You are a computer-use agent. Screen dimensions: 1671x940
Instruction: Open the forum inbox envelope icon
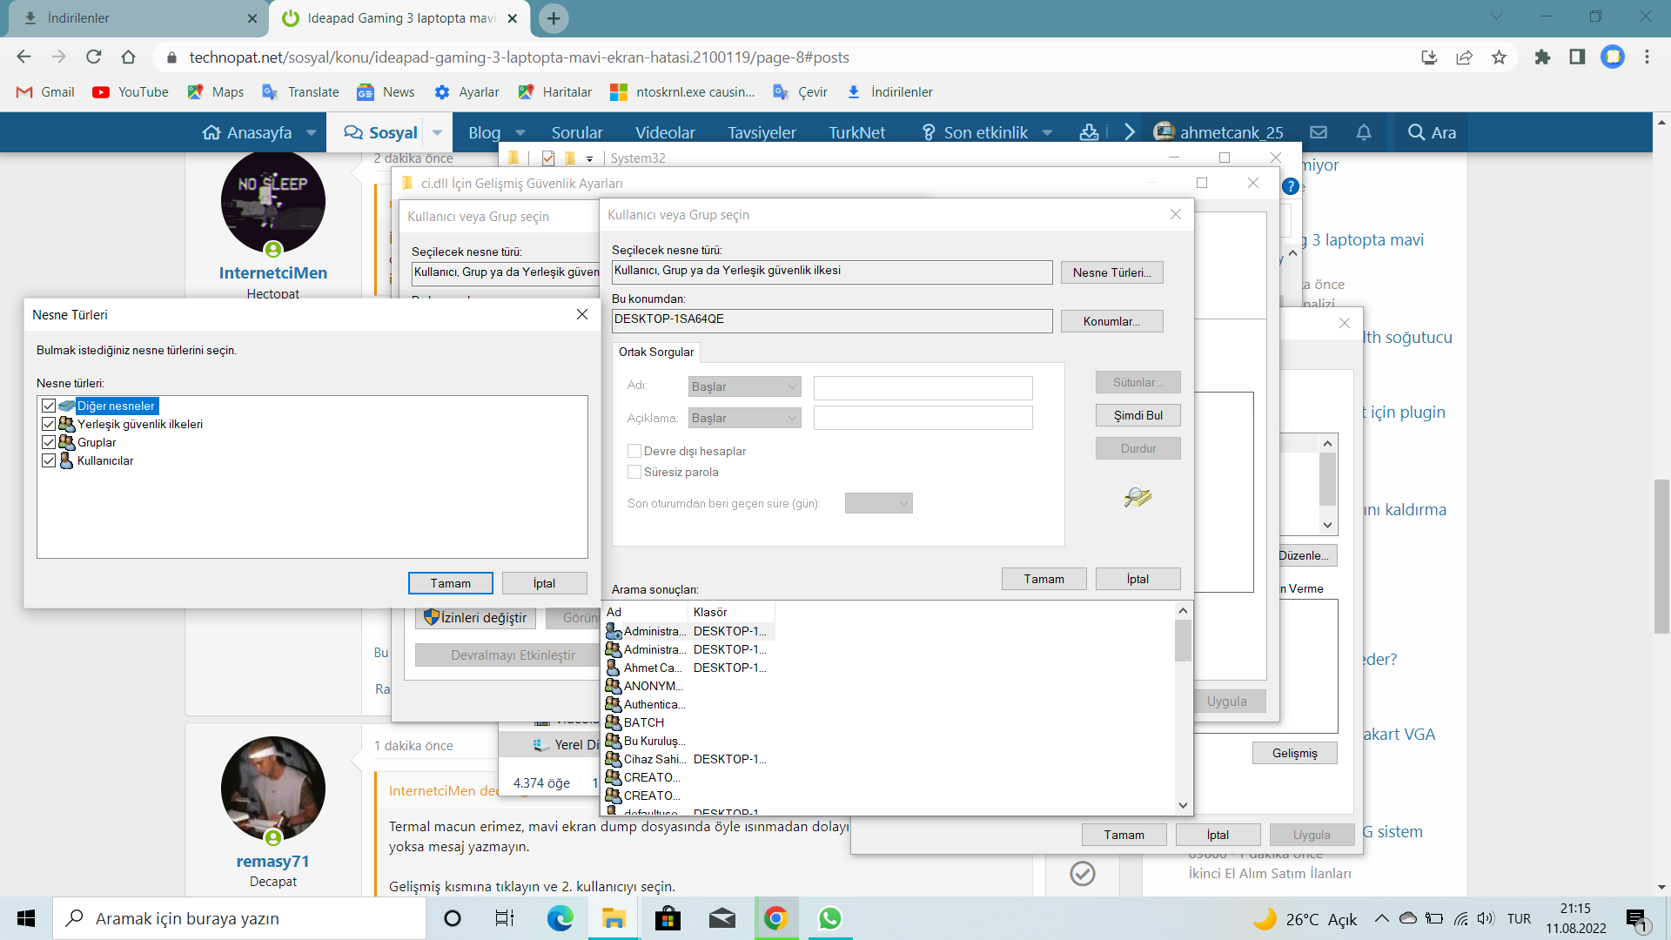click(x=1319, y=132)
